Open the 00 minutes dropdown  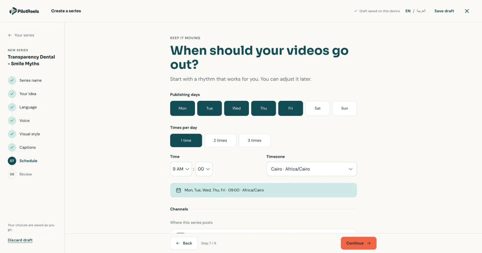204,169
